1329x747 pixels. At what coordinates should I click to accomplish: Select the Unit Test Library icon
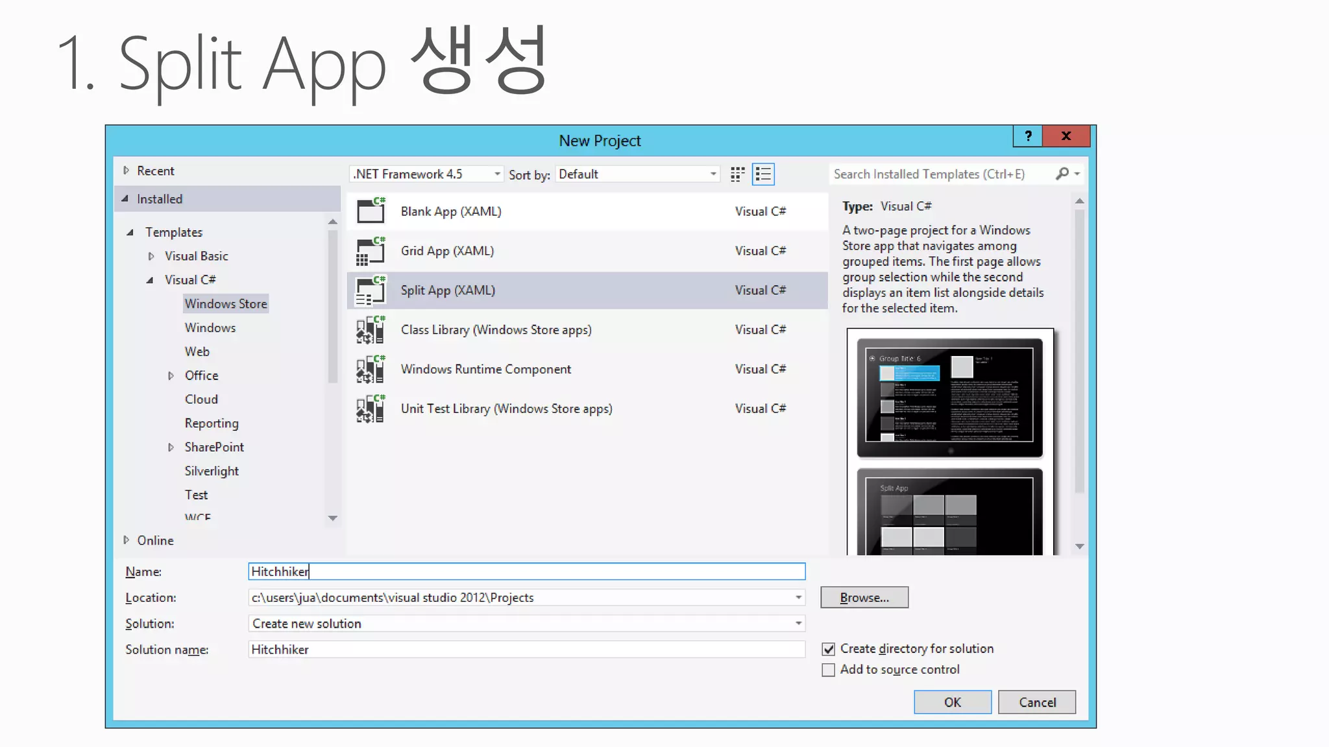tap(371, 409)
